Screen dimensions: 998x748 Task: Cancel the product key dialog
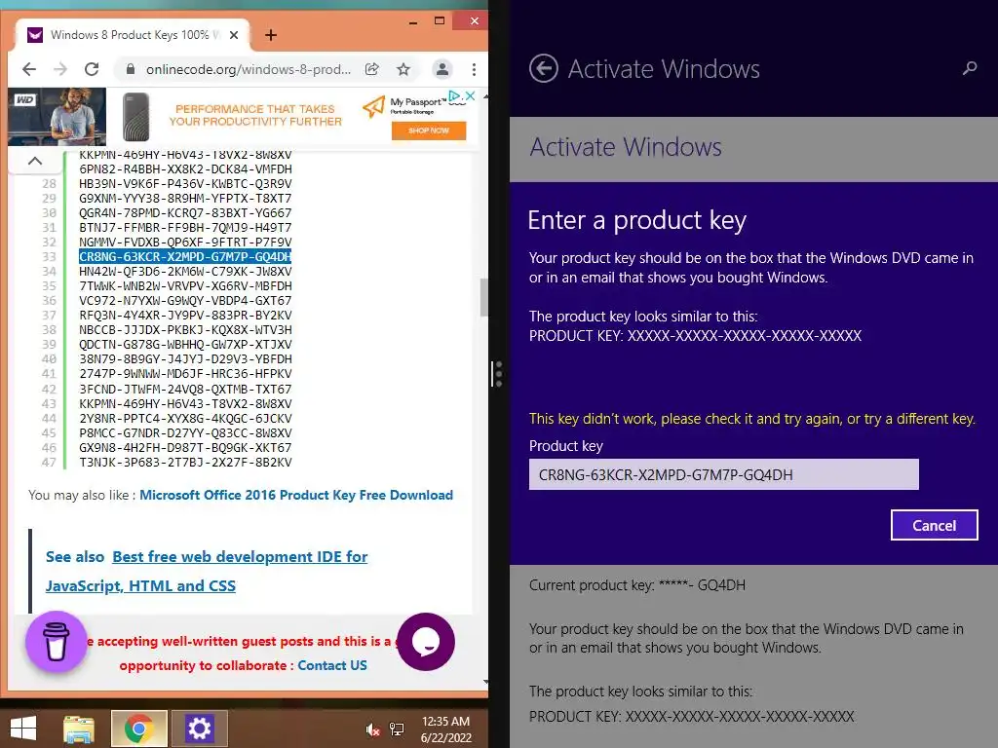(934, 525)
